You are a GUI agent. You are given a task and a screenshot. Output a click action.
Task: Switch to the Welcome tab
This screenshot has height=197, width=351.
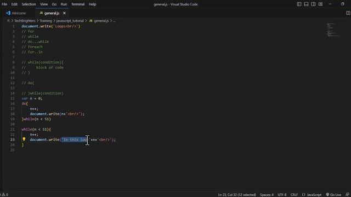(19, 13)
